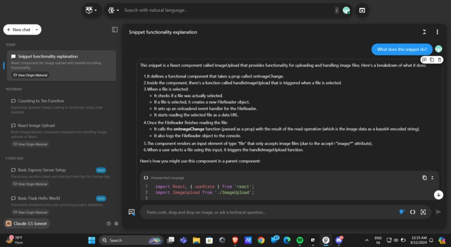The width and height of the screenshot is (451, 247).
Task: Copy the assistant response message
Action: (x=432, y=60)
